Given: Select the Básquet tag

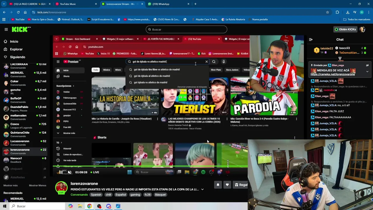Looking at the screenshot, I should (160, 195).
